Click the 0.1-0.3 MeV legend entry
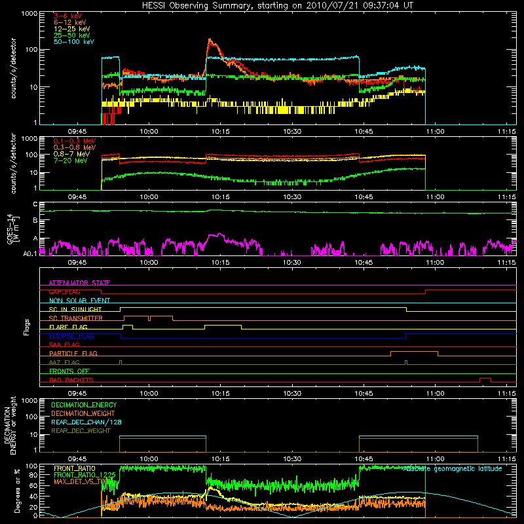The width and height of the screenshot is (524, 524). click(75, 141)
